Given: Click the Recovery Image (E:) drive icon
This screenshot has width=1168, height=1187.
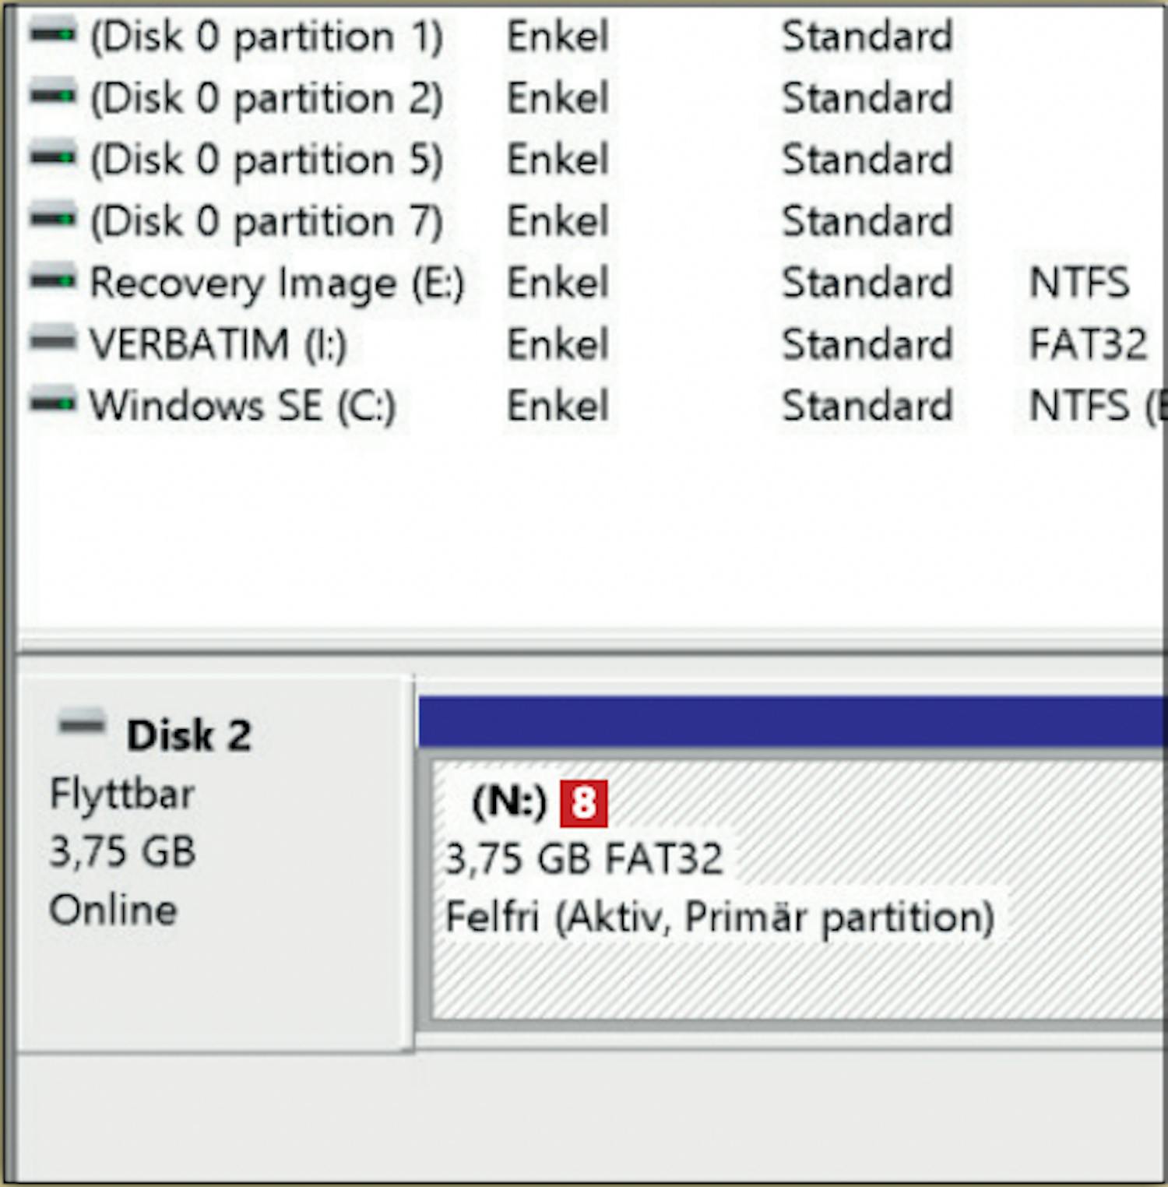Looking at the screenshot, I should point(53,280).
